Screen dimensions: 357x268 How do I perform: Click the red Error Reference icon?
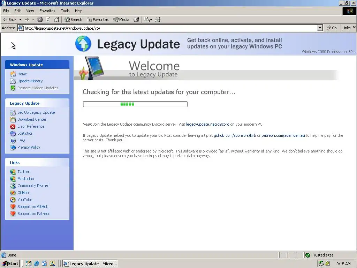(13, 126)
